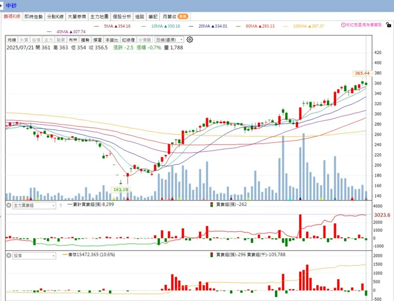Toggle the 均線 moving average overlay
394x301 pixels.
(x=12, y=40)
